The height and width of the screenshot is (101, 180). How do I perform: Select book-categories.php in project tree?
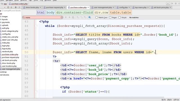pos(10,31)
